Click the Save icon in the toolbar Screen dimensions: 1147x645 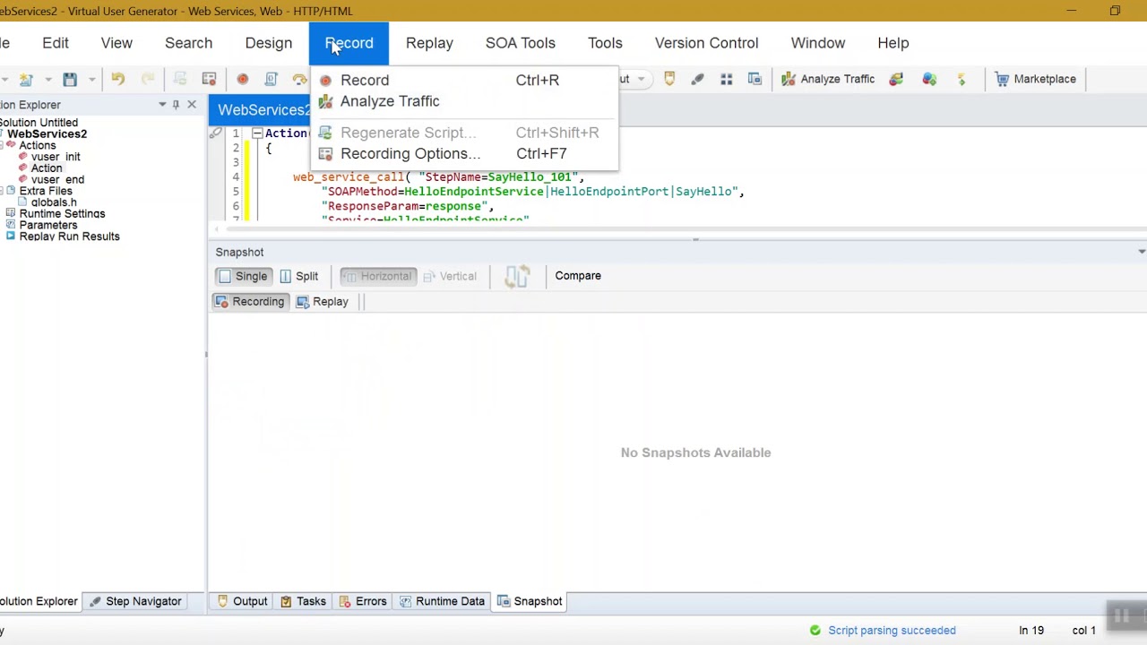point(70,79)
